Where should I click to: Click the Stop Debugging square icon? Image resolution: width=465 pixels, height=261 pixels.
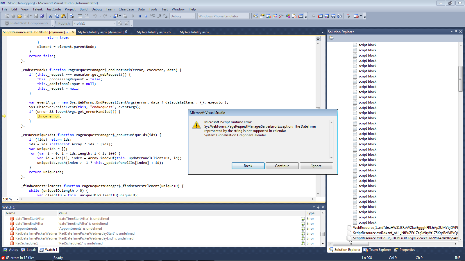[x=146, y=16]
